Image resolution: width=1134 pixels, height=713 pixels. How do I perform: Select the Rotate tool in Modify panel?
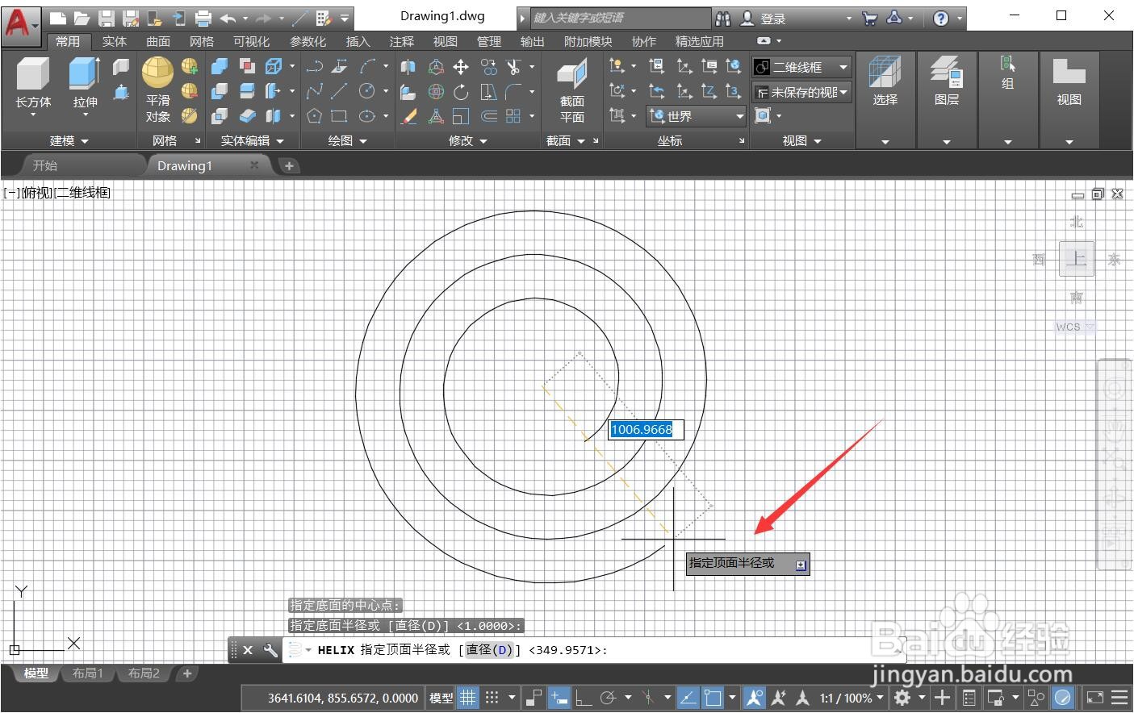pyautogui.click(x=461, y=92)
